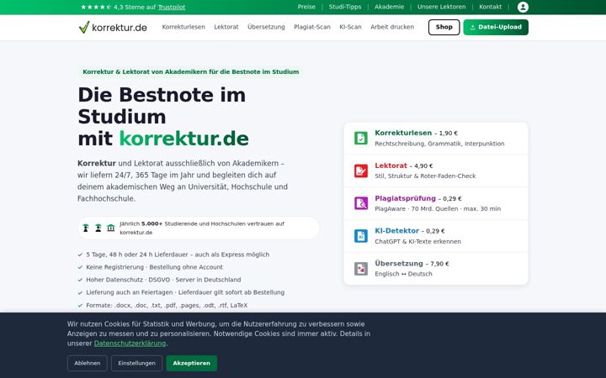Go to Akademie in the top bar
Image resolution: width=606 pixels, height=378 pixels.
(389, 7)
